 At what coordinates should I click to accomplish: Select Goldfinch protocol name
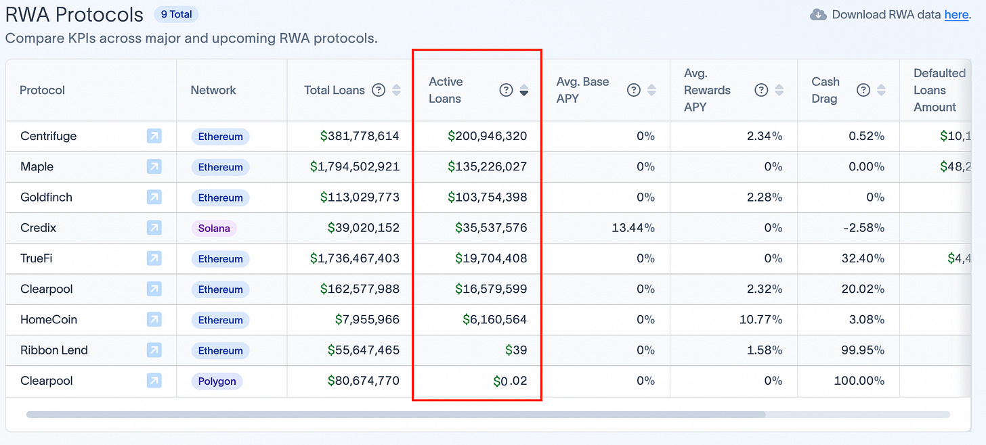pos(47,197)
